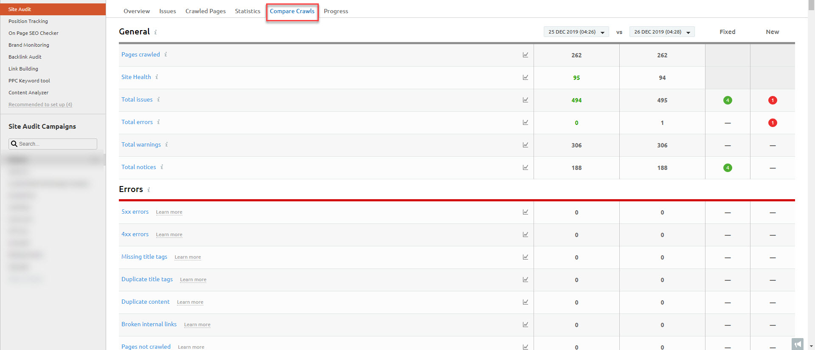
Task: Show trend chart for Total errors row
Action: [525, 122]
